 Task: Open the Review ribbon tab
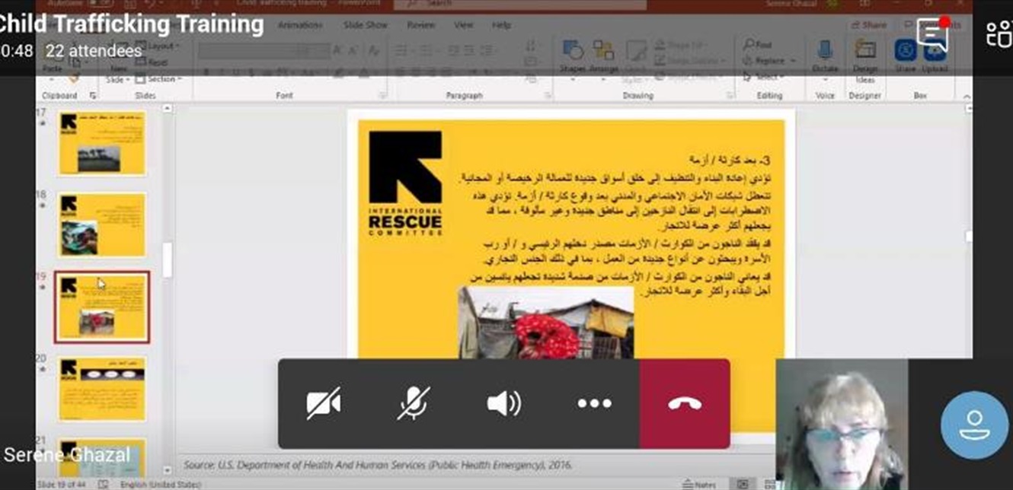point(420,25)
